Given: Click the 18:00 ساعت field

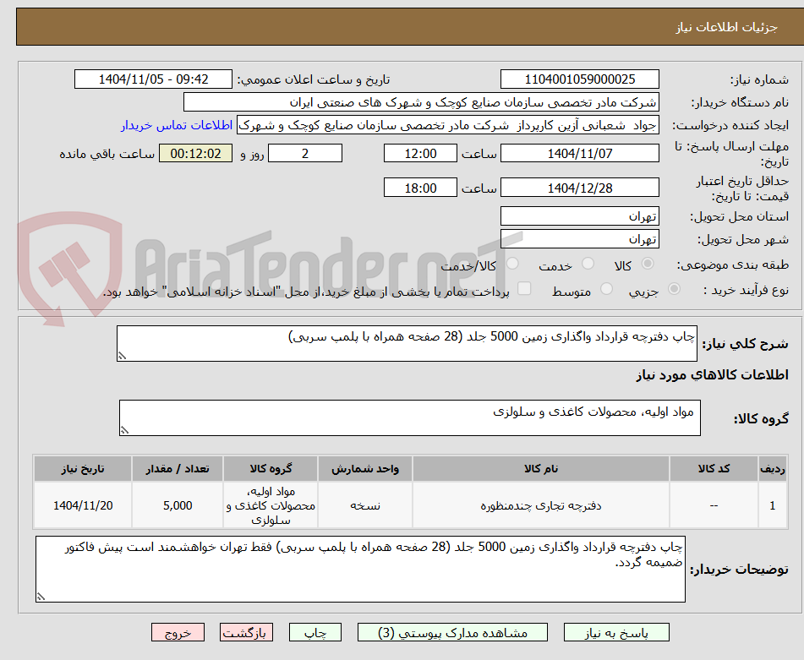Looking at the screenshot, I should pos(420,187).
